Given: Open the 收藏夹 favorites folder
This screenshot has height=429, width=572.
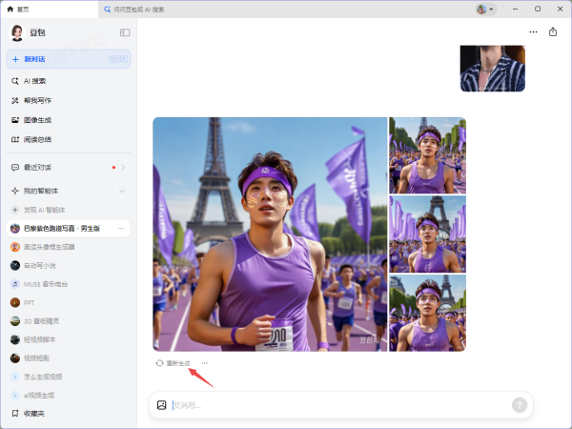Looking at the screenshot, I should (x=34, y=413).
